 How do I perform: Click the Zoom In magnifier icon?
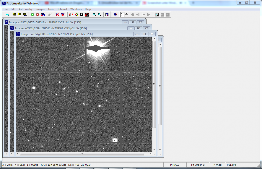[x=94, y=15]
